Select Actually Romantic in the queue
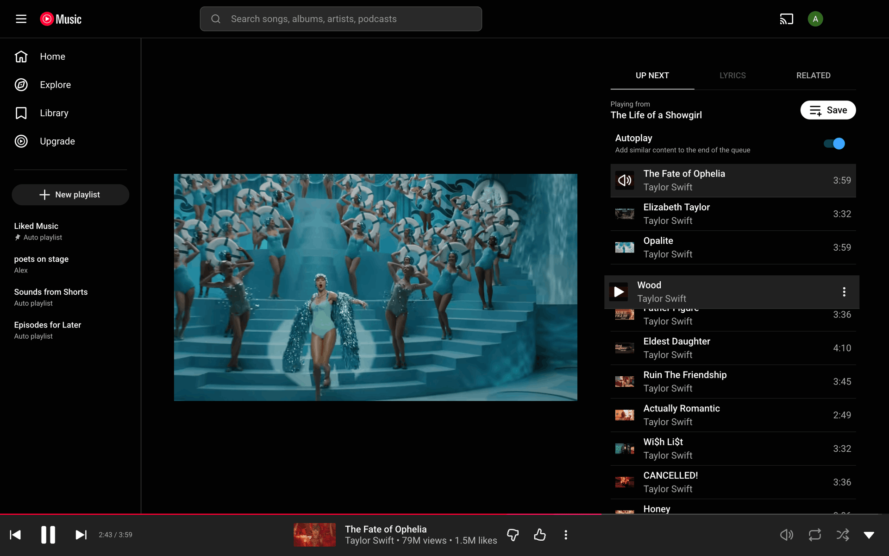The width and height of the screenshot is (889, 556). (733, 415)
